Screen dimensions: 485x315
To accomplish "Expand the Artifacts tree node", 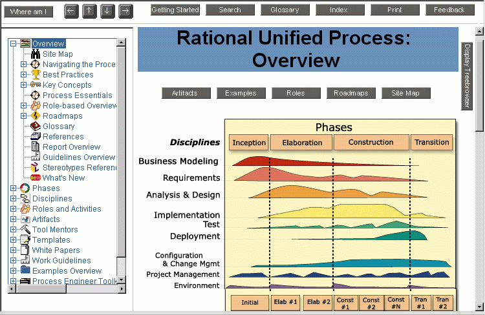I will pos(13,219).
